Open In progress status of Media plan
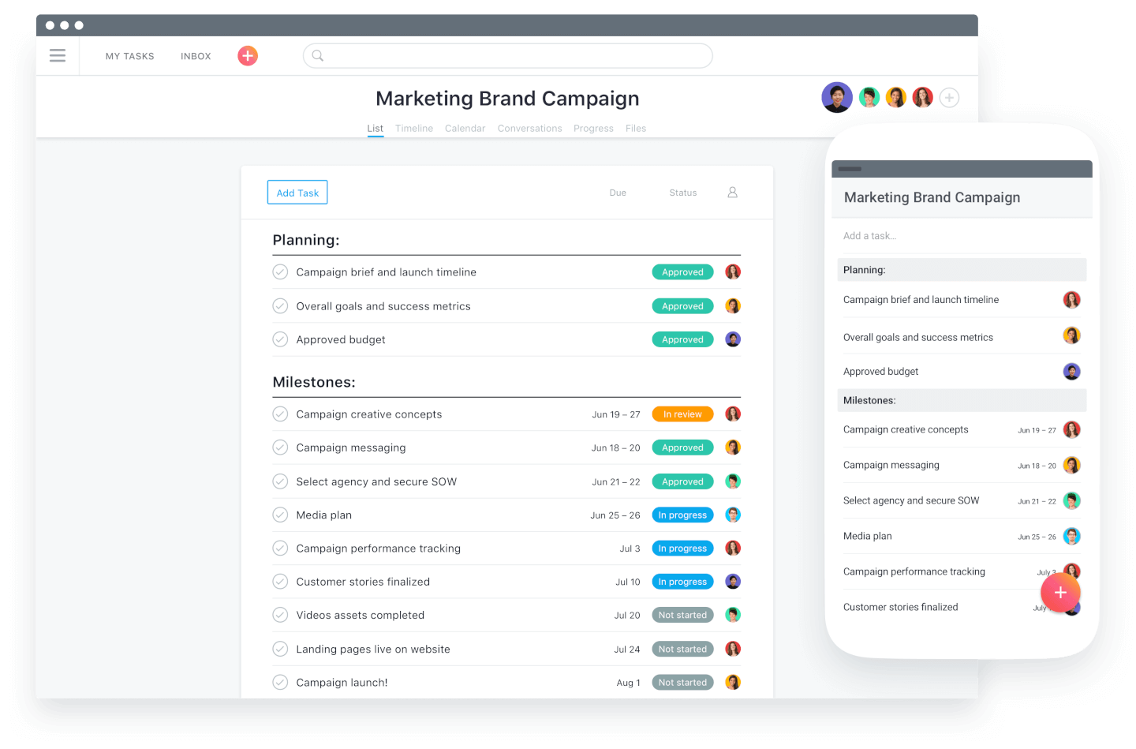Viewport: 1136px width, 749px height. (x=682, y=515)
